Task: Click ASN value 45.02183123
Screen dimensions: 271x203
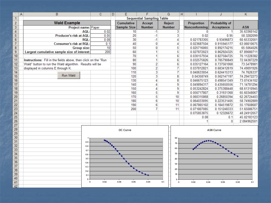Action: pyautogui.click(x=245, y=117)
